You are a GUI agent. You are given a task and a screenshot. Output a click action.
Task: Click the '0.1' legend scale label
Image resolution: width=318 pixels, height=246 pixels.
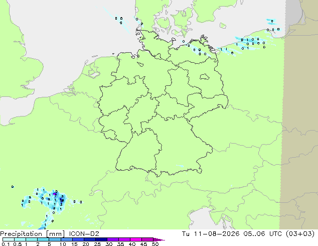tap(6, 244)
